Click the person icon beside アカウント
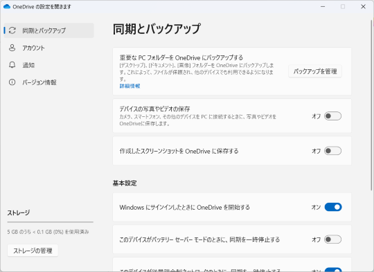Viewport: 374px width, 272px height. coord(12,48)
